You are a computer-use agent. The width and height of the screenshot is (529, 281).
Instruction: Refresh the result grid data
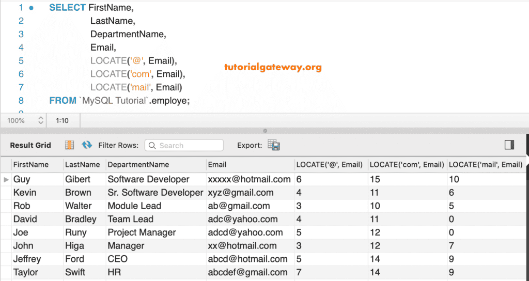click(x=87, y=145)
